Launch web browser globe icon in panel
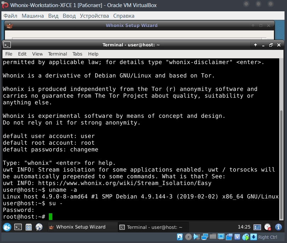287x243 pixels. [39, 227]
